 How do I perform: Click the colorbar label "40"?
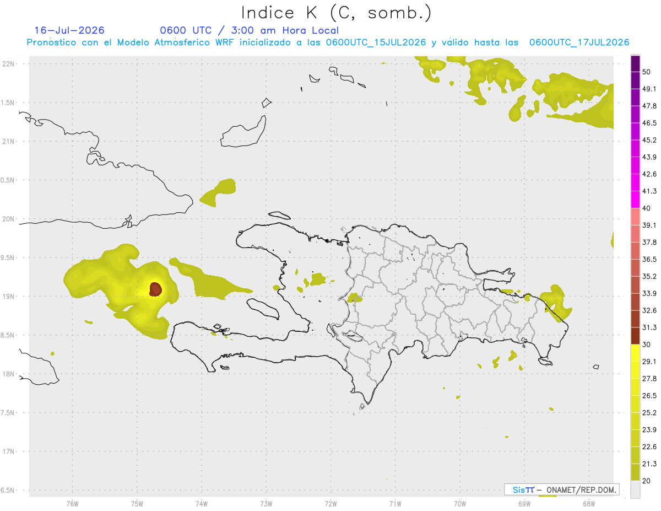tap(647, 208)
